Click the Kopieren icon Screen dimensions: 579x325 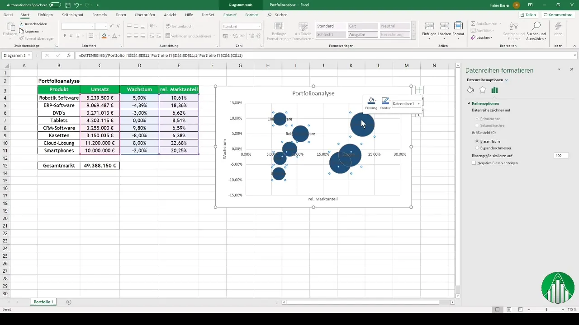pos(22,31)
